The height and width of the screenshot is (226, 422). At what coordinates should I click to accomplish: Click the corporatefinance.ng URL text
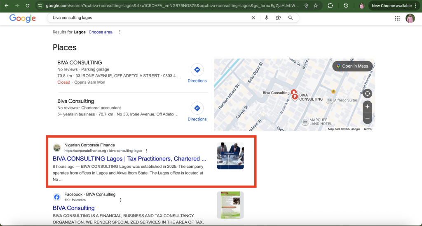(x=103, y=151)
